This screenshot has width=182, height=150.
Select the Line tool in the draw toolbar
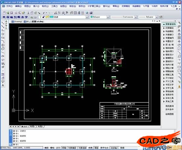pos(3,23)
